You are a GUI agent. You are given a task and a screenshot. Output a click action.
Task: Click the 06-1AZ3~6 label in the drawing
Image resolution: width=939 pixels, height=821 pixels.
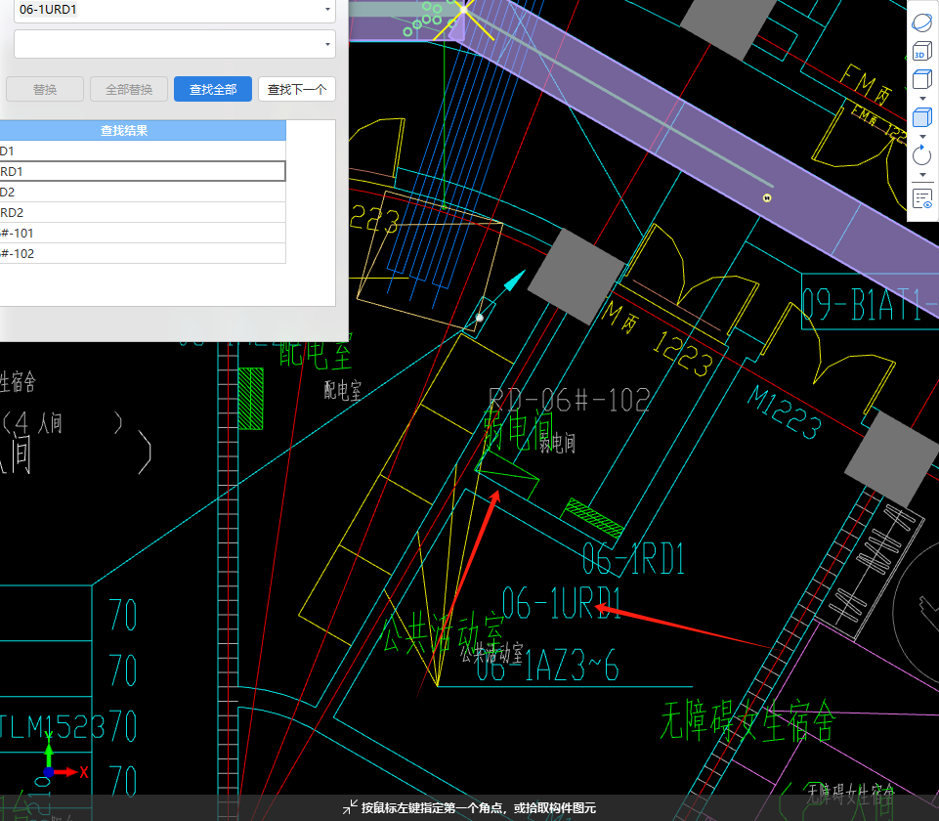(547, 665)
